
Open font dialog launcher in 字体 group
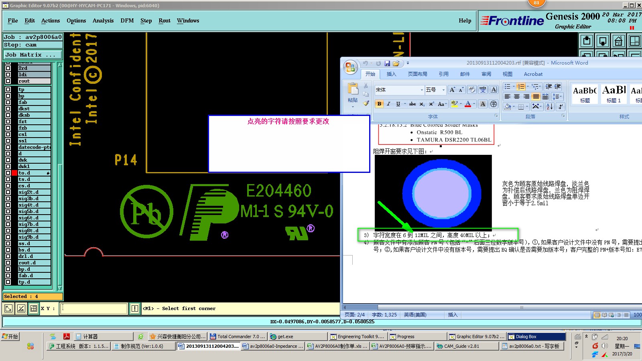point(496,116)
